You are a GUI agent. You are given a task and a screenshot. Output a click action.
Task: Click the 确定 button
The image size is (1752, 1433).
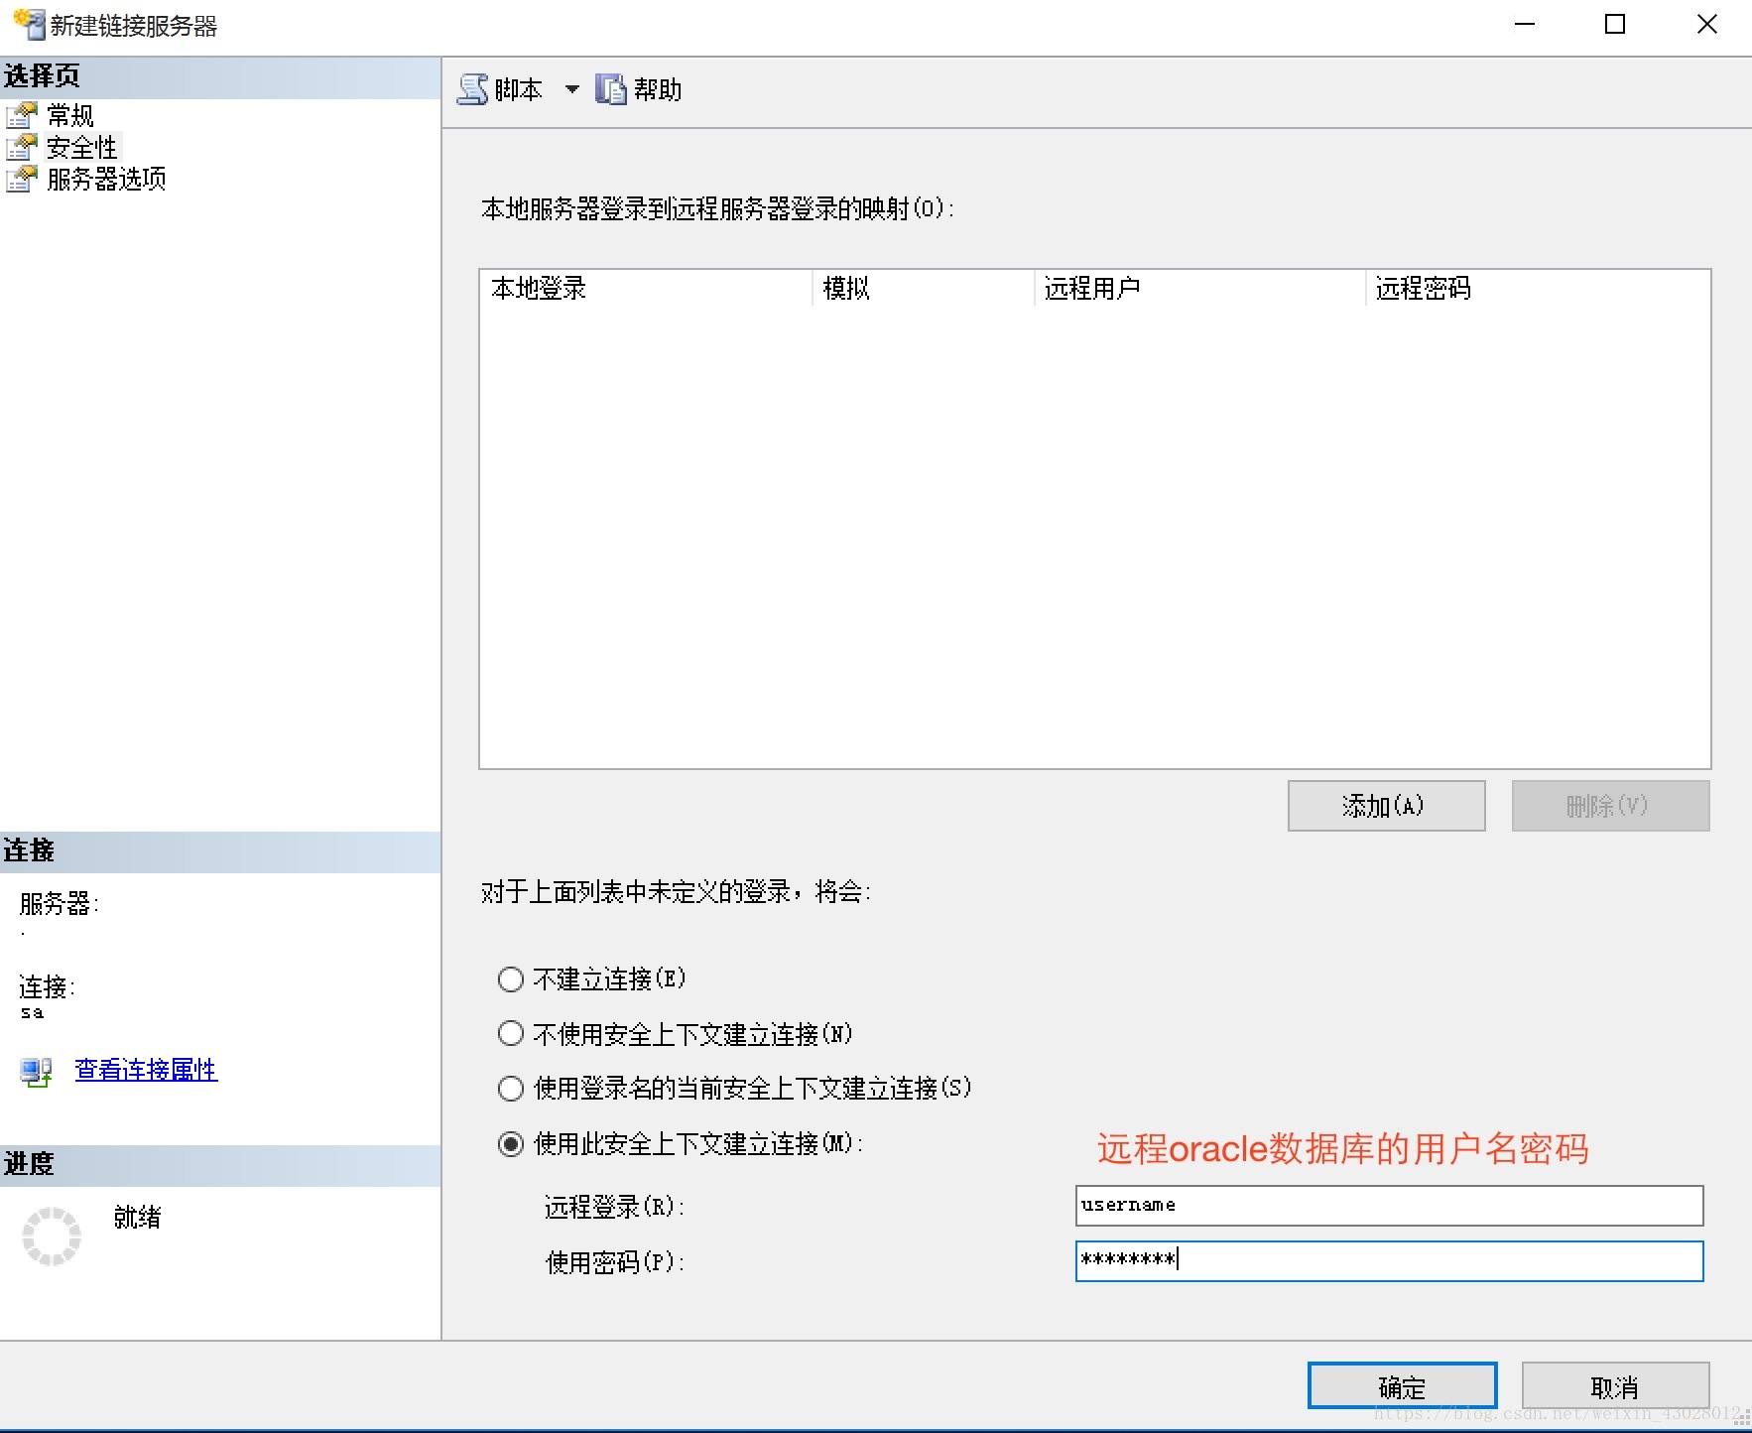pos(1402,1386)
